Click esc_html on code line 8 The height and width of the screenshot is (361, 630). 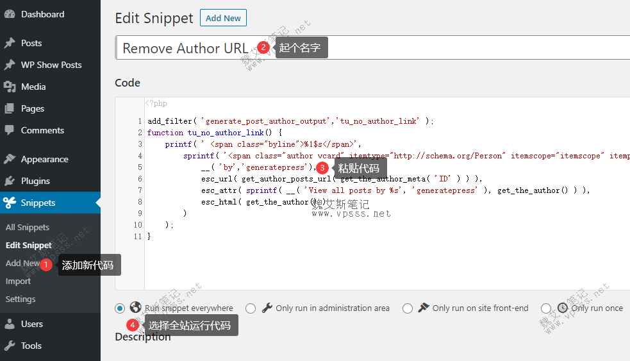pos(219,202)
